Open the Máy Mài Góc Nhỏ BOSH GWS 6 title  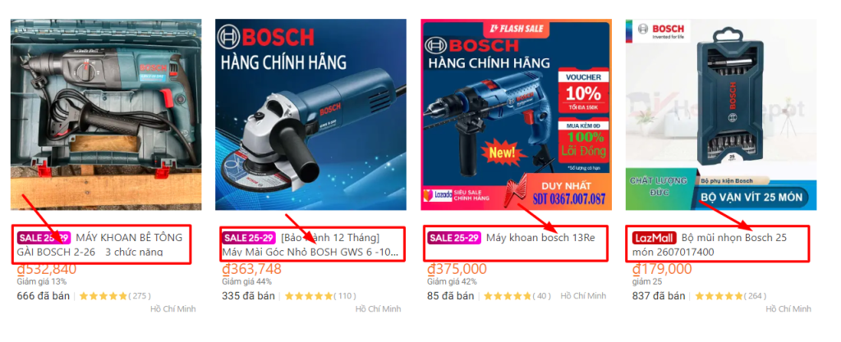click(311, 244)
